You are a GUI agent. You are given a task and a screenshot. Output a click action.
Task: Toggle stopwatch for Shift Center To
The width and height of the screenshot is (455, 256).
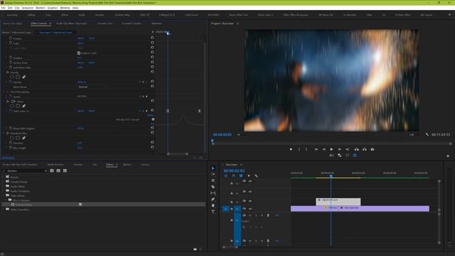coord(11,111)
